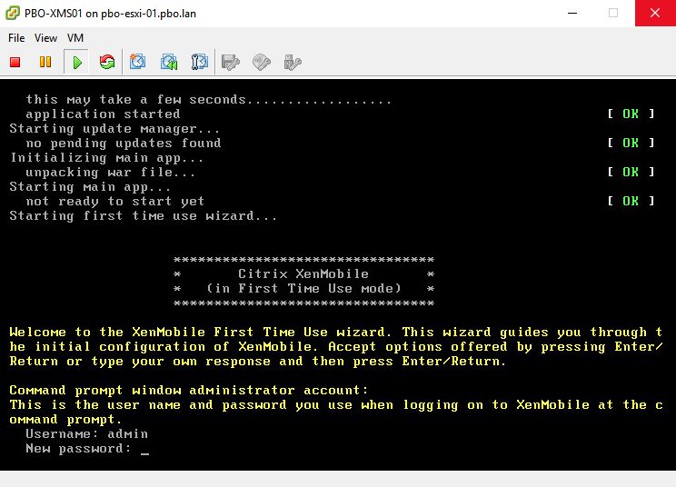676x487 pixels.
Task: Click the '(in First Time Use mode)' text
Action: click(303, 288)
